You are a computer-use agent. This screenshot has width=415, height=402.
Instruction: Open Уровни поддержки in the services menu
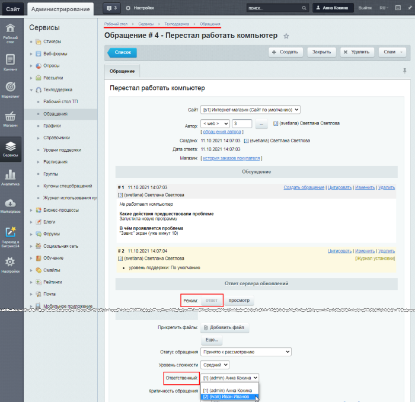(62, 150)
